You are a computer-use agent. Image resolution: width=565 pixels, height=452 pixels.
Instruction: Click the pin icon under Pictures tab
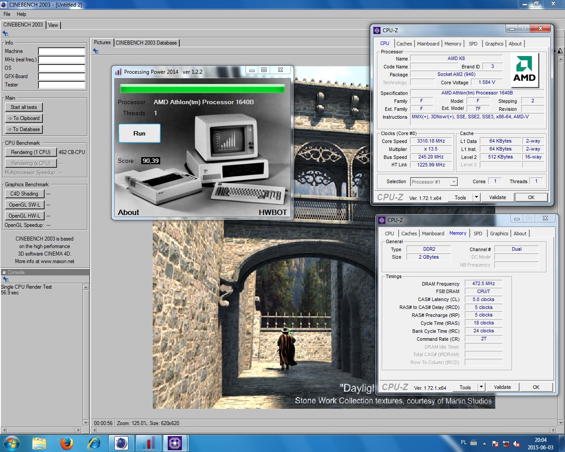tap(96, 51)
